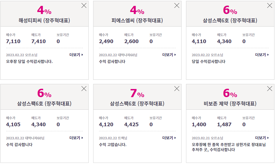
Task: View more on the 비보존 제약 review
Action: pyautogui.click(x=262, y=138)
